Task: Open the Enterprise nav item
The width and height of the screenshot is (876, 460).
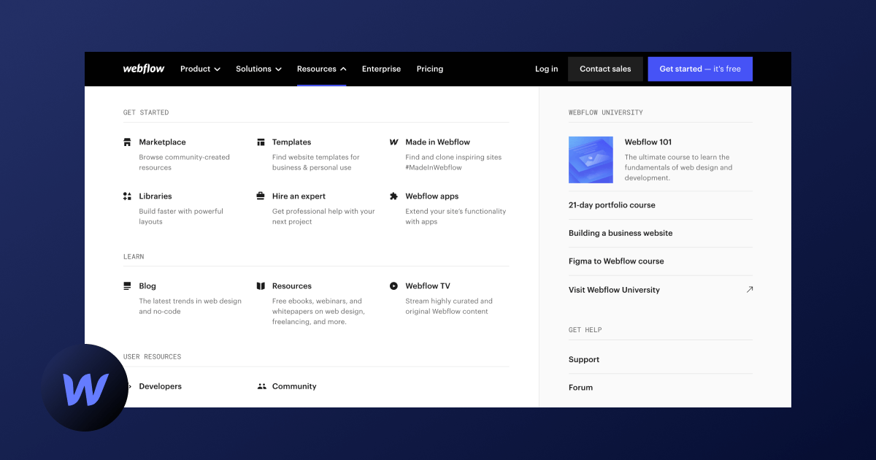Action: 381,69
